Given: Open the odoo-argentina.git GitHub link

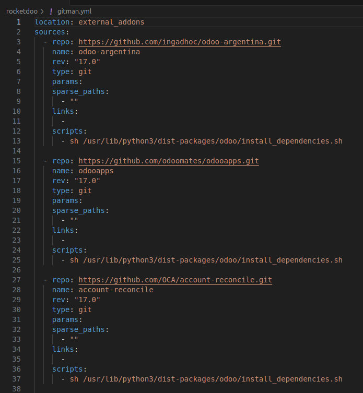Looking at the screenshot, I should [180, 42].
